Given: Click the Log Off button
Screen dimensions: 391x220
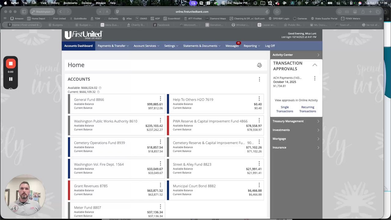Looking at the screenshot, I should pyautogui.click(x=270, y=46).
